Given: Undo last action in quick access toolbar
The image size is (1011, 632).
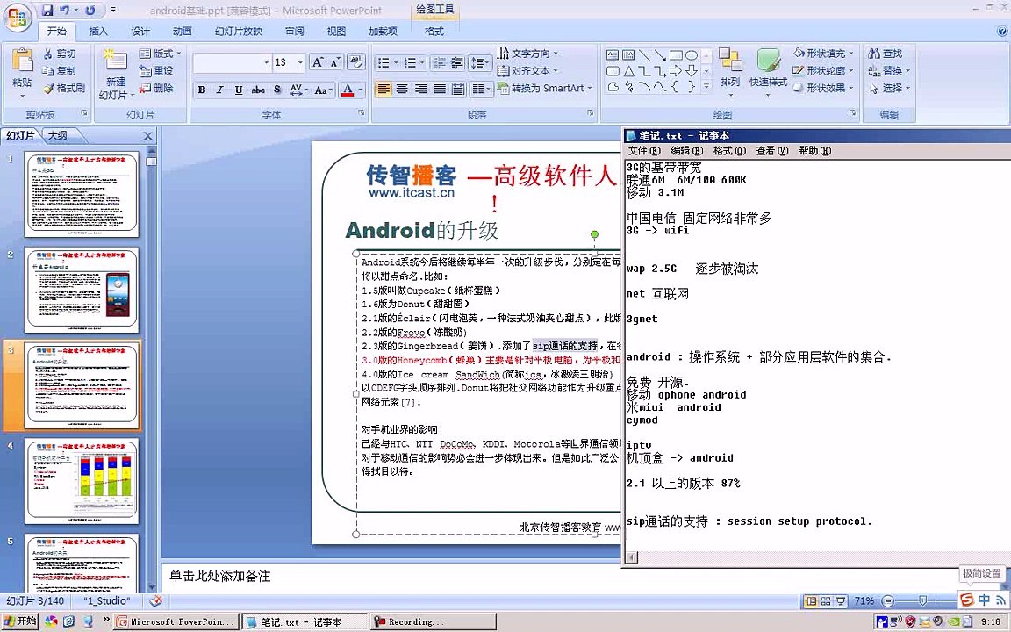Looking at the screenshot, I should coord(64,10).
